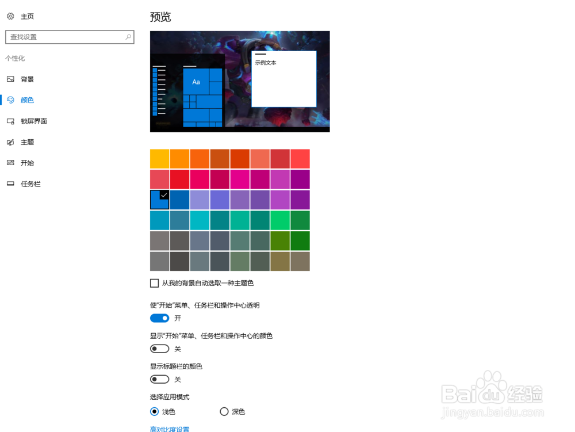The height and width of the screenshot is (432, 575).
Task: Click the desktop preview image
Action: coord(240,82)
